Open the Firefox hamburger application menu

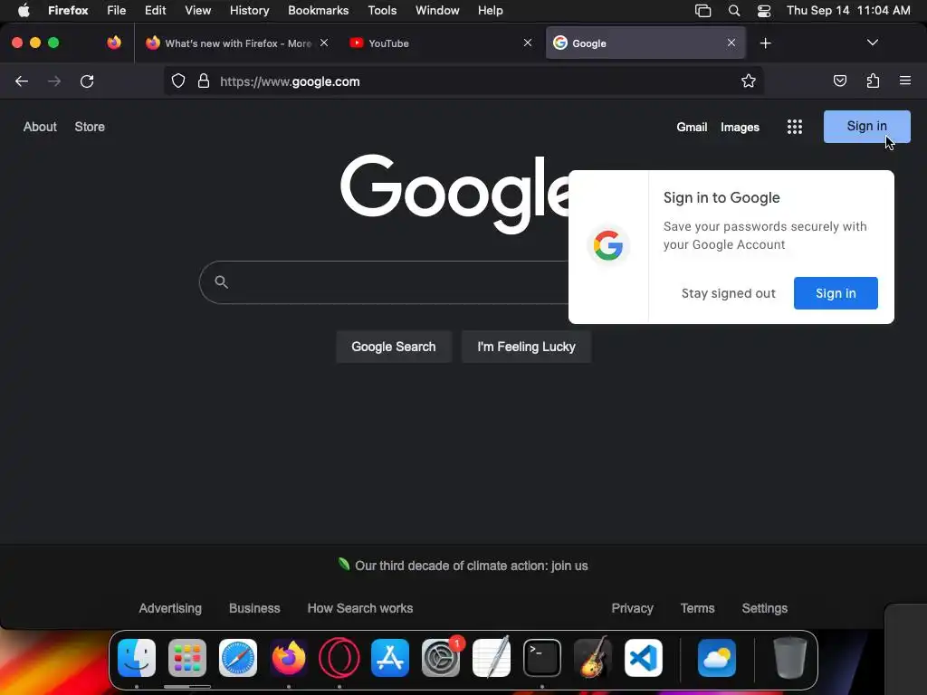(905, 81)
